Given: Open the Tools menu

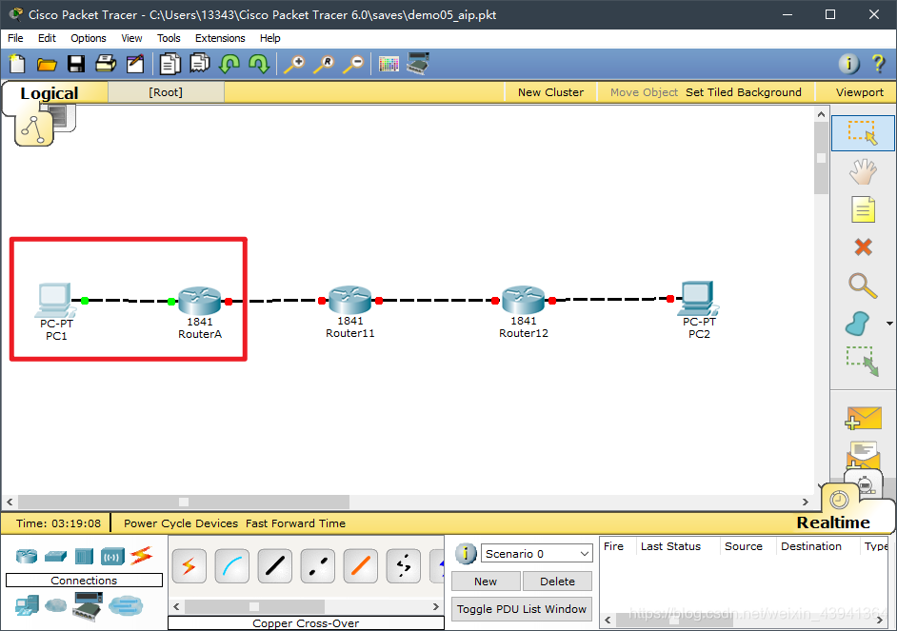Looking at the screenshot, I should (x=169, y=38).
